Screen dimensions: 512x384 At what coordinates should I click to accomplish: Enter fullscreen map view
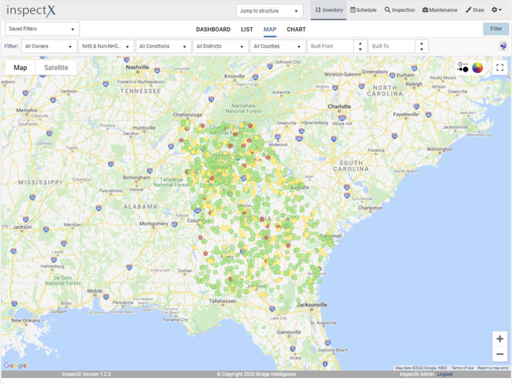click(x=500, y=67)
